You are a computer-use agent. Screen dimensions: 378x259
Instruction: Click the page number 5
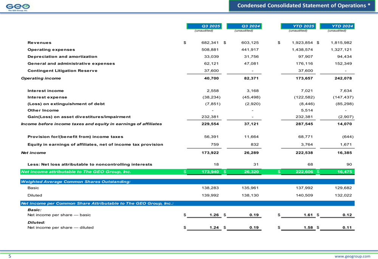(10, 256)
